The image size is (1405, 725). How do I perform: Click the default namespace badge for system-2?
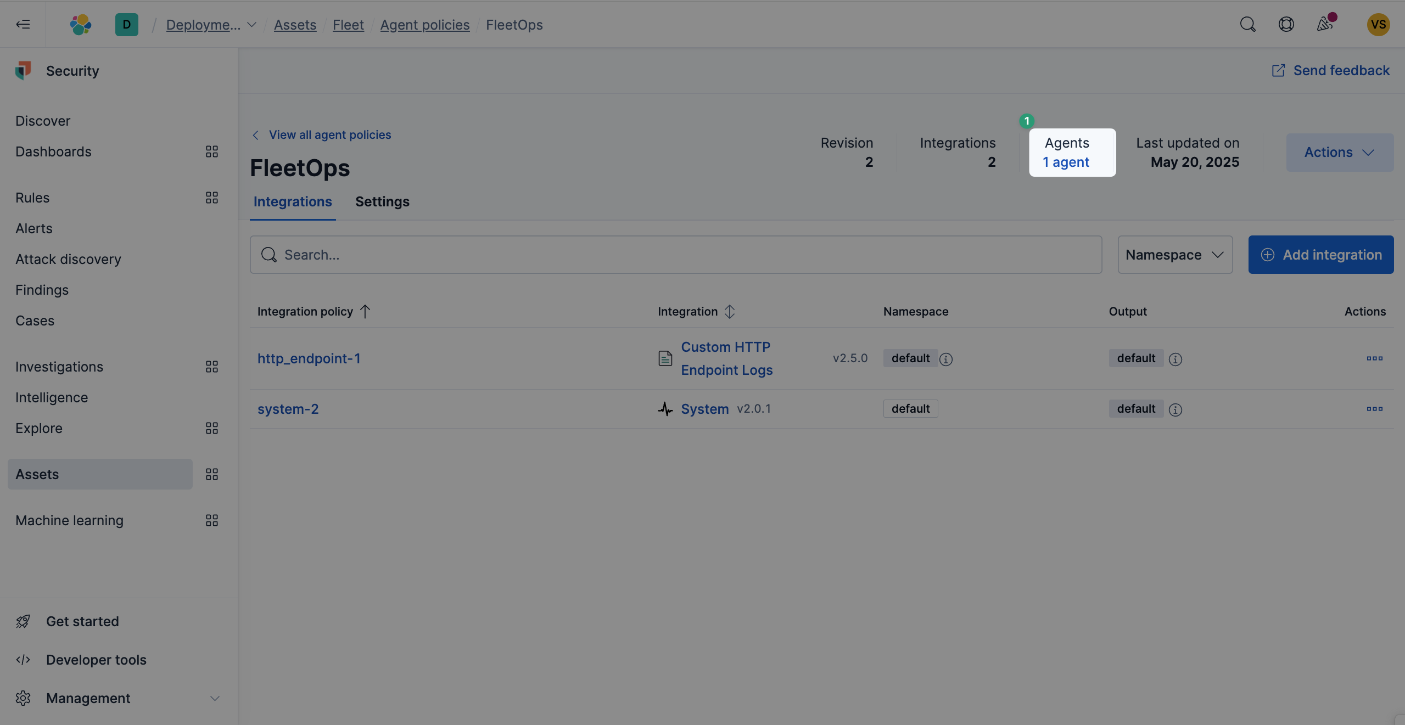[x=910, y=409]
